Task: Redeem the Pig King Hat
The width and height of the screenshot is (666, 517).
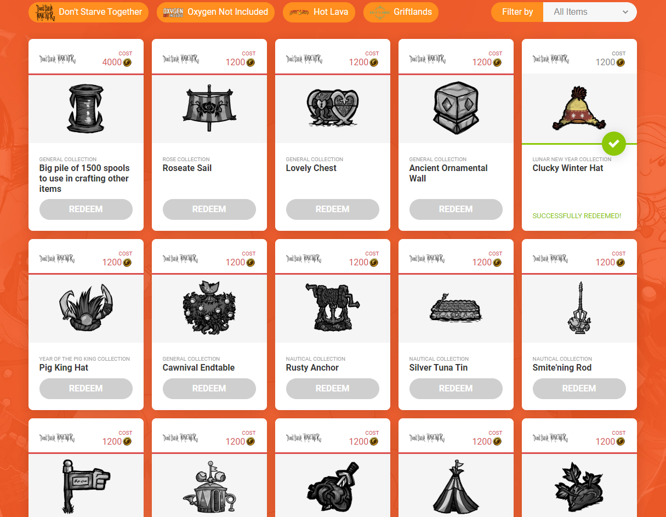Action: click(86, 389)
